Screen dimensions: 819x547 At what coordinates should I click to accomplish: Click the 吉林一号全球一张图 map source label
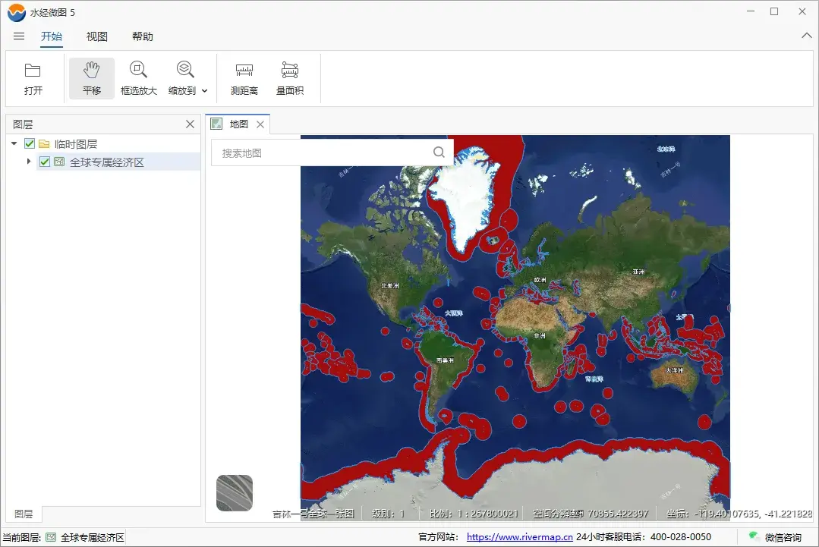(313, 514)
